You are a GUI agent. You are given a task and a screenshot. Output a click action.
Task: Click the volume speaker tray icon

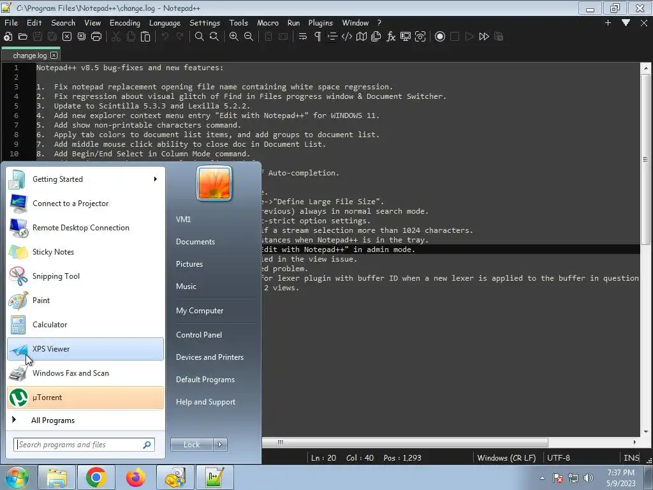point(589,478)
